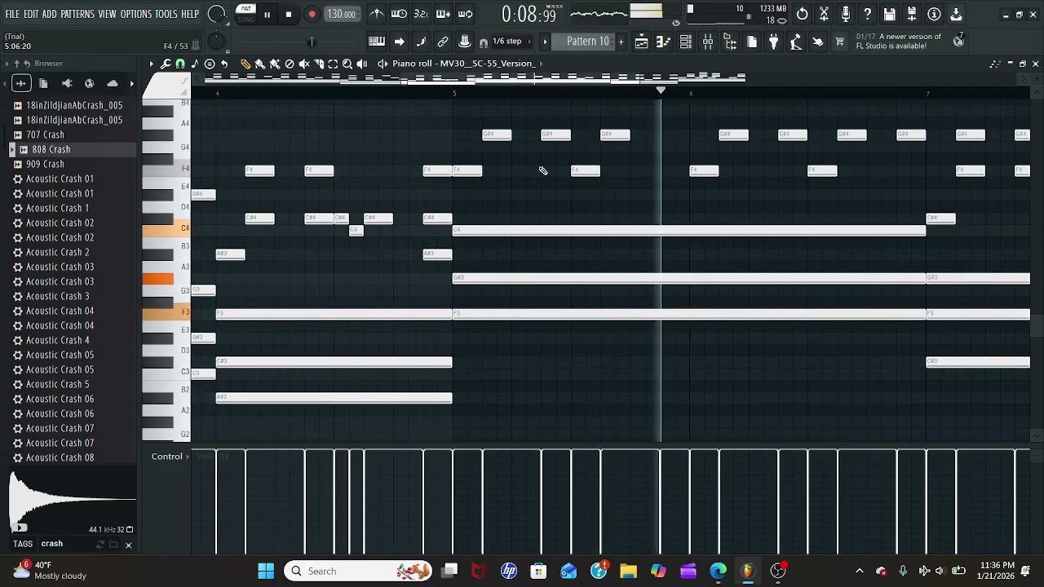
Task: Open the project info icon
Action: (934, 14)
